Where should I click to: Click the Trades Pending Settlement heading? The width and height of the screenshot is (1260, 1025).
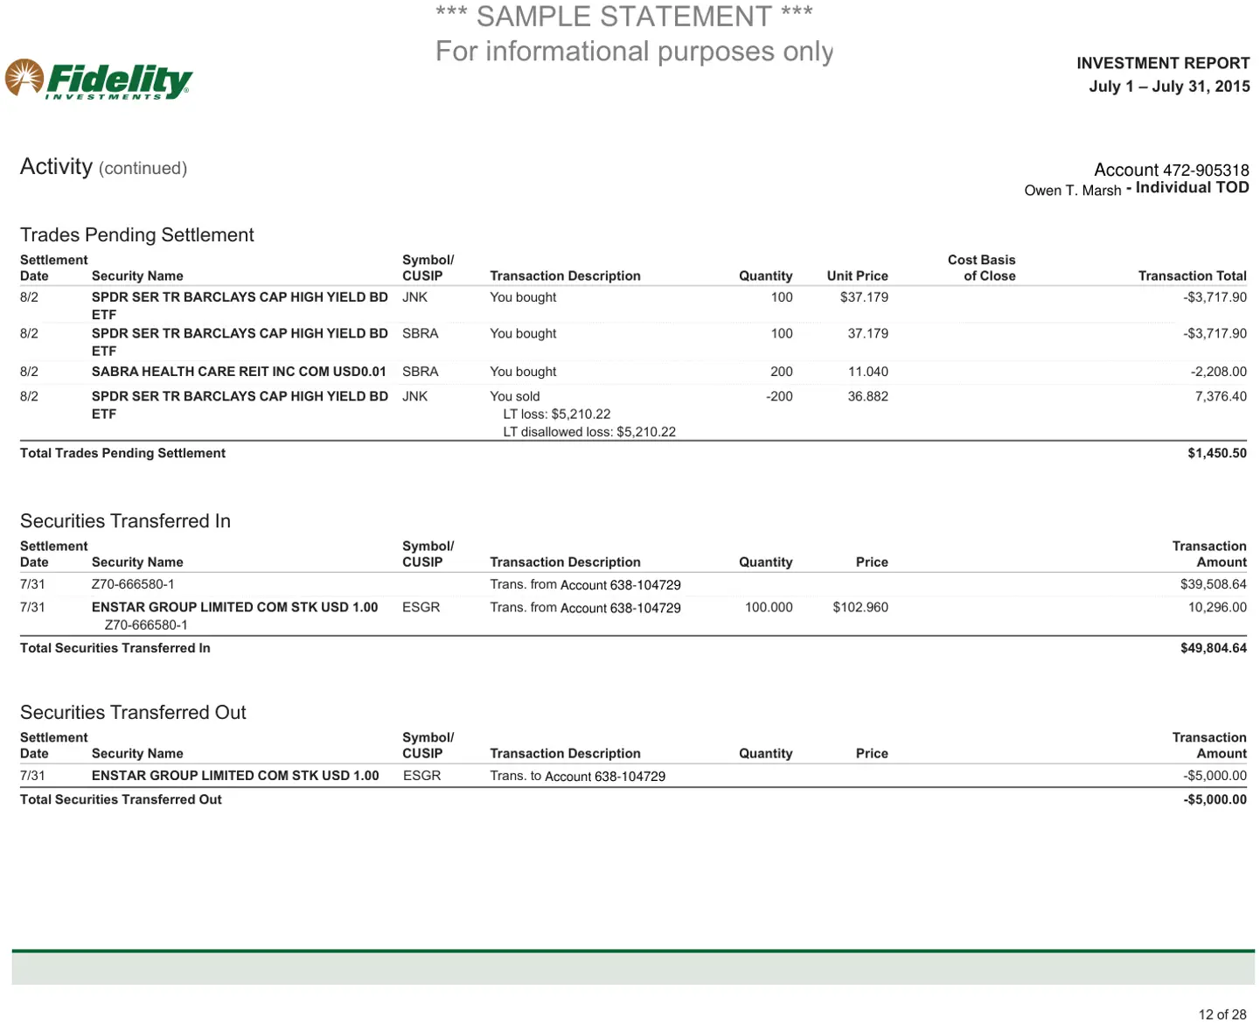point(137,234)
